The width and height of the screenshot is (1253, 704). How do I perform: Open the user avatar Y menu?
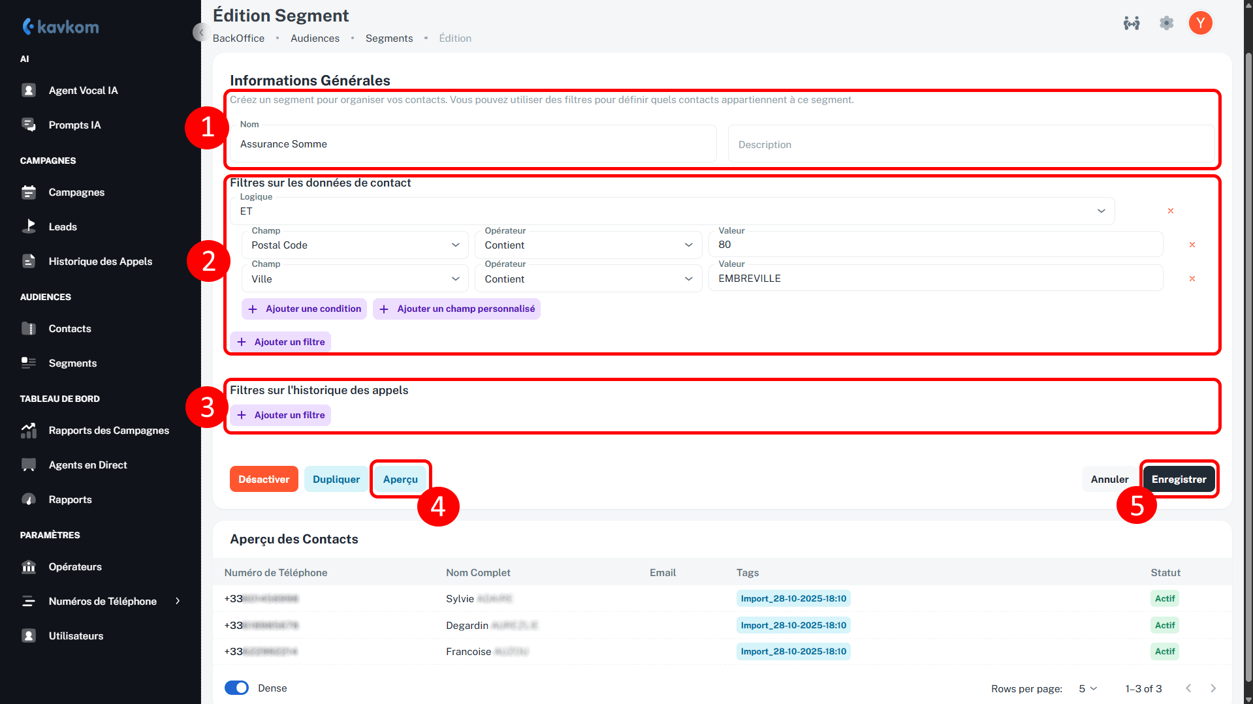1200,23
